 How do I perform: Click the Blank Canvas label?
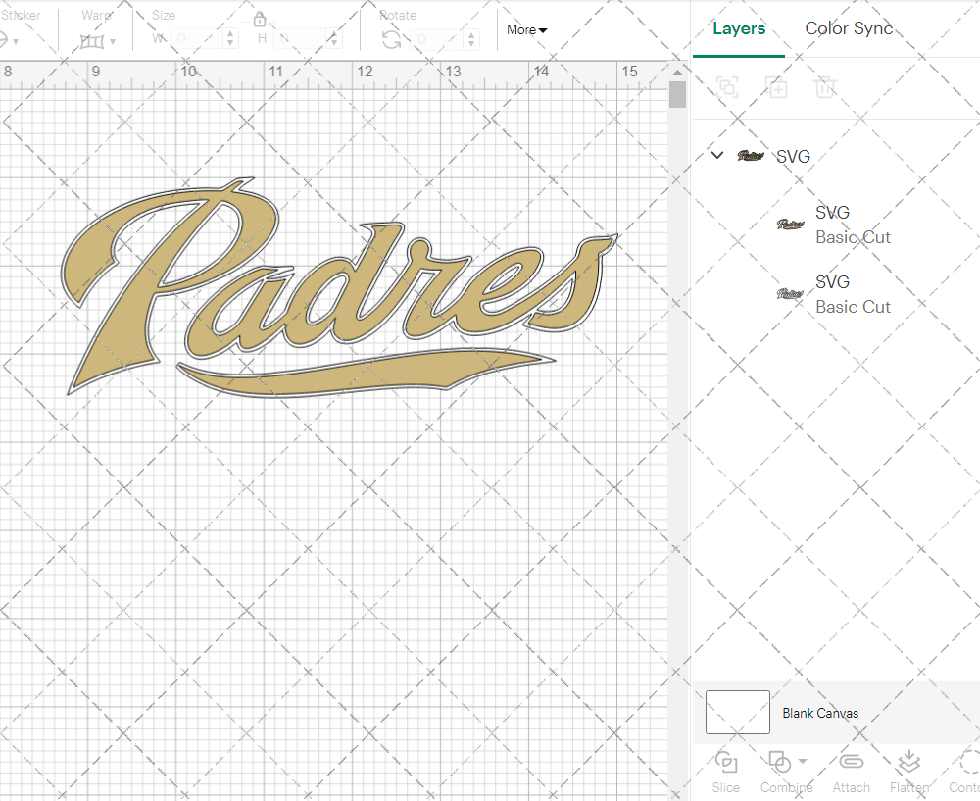coord(820,713)
